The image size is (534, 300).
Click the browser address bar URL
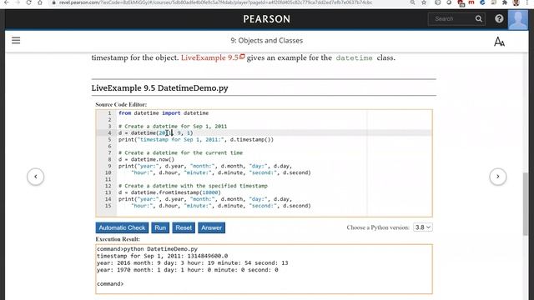coord(215,2)
